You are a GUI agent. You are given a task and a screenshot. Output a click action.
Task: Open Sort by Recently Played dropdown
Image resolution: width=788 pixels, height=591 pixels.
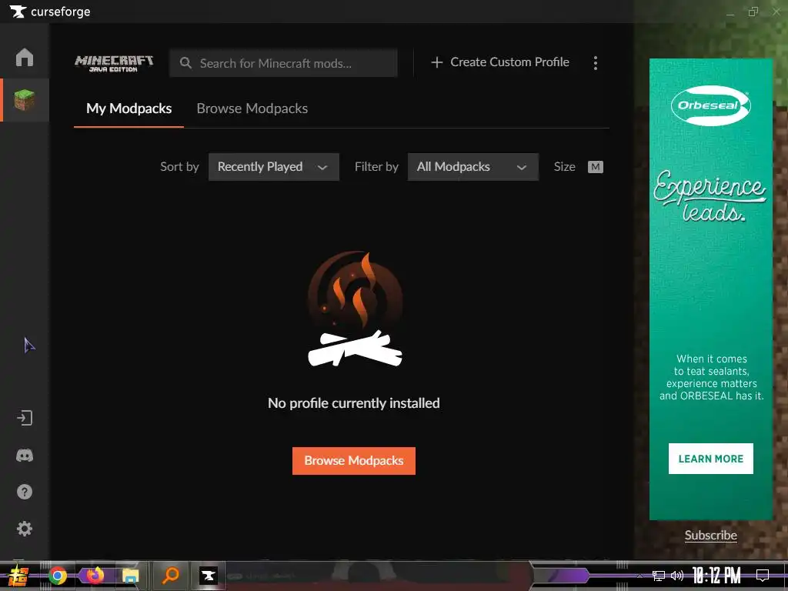274,167
